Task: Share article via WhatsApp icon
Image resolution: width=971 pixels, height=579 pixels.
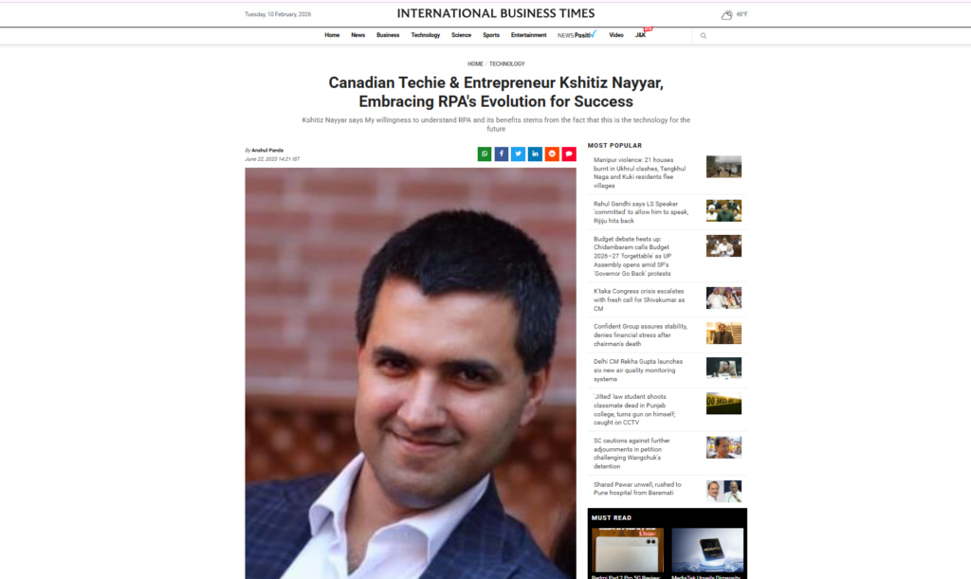Action: [485, 154]
